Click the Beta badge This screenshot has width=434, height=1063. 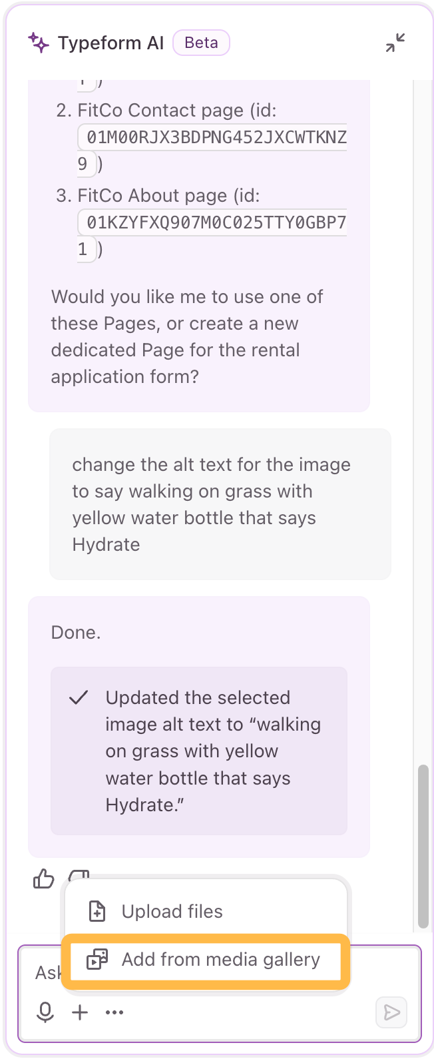click(x=201, y=43)
